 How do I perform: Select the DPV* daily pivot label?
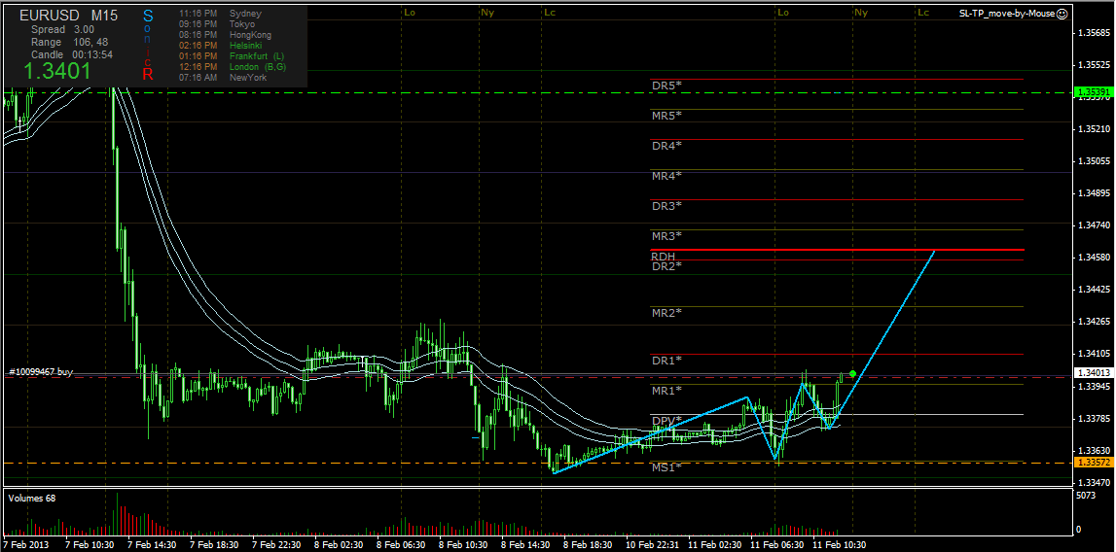(666, 421)
